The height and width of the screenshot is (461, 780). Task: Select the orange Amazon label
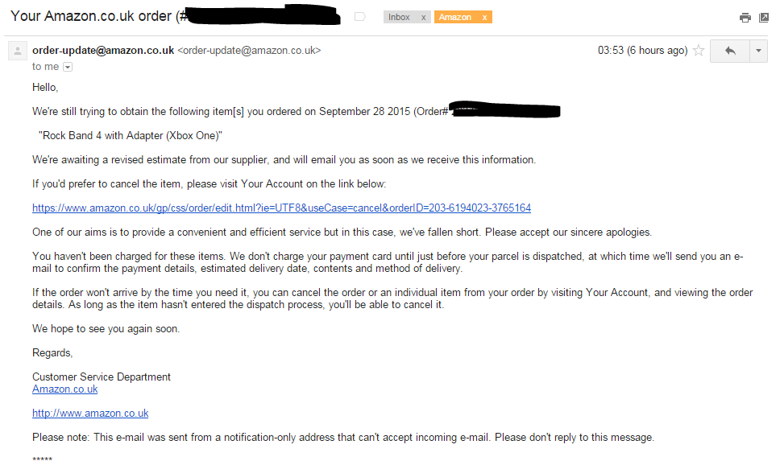(455, 18)
